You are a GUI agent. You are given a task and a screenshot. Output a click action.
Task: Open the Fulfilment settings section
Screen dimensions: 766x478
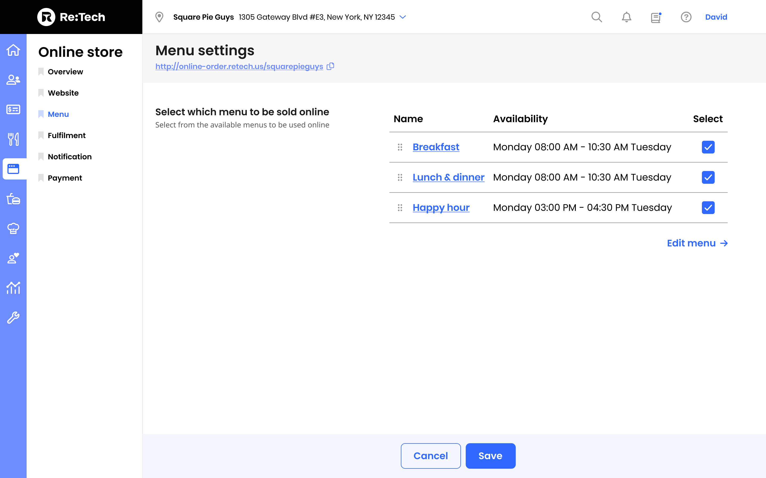click(x=66, y=135)
